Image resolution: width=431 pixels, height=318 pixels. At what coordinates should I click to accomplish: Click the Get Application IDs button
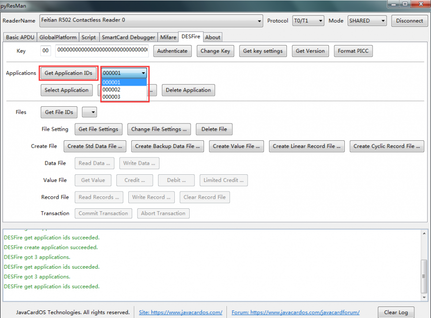coord(68,73)
